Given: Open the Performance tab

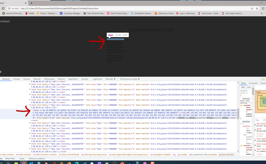Looking at the screenshot, I should click(49, 79).
